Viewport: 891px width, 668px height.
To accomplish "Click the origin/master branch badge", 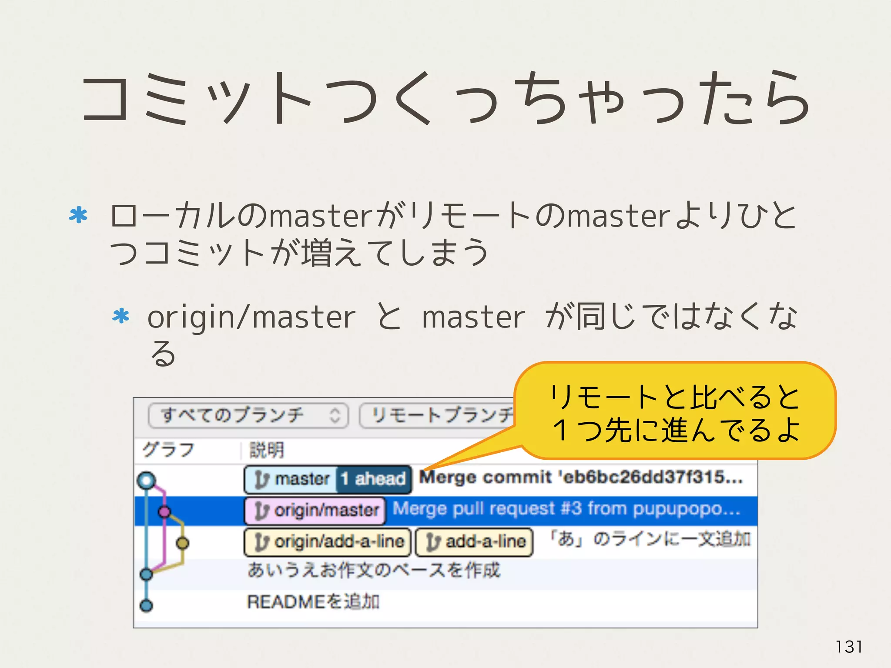I will [315, 511].
